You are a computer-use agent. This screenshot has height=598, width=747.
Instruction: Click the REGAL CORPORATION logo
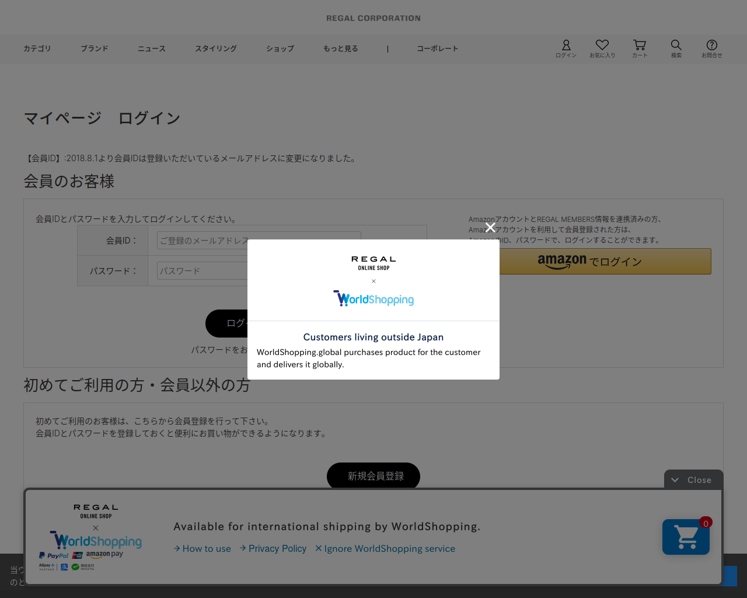click(x=373, y=18)
